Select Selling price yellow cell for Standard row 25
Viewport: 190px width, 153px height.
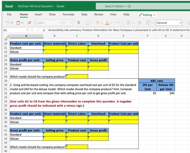coord(55,64)
